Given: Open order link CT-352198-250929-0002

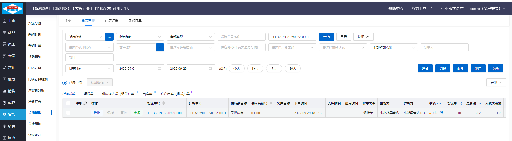Looking at the screenshot, I should coord(166,113).
